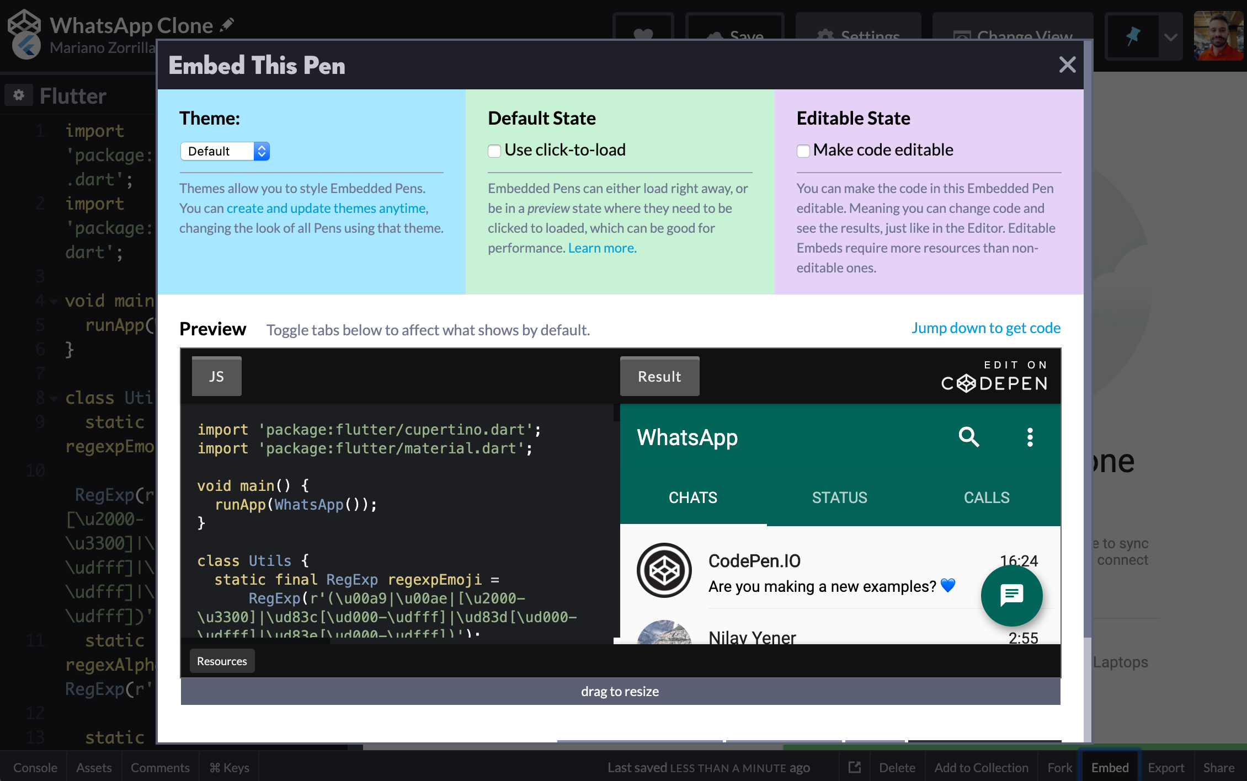The width and height of the screenshot is (1247, 781).
Task: Click the drag to resize bar
Action: click(x=620, y=691)
